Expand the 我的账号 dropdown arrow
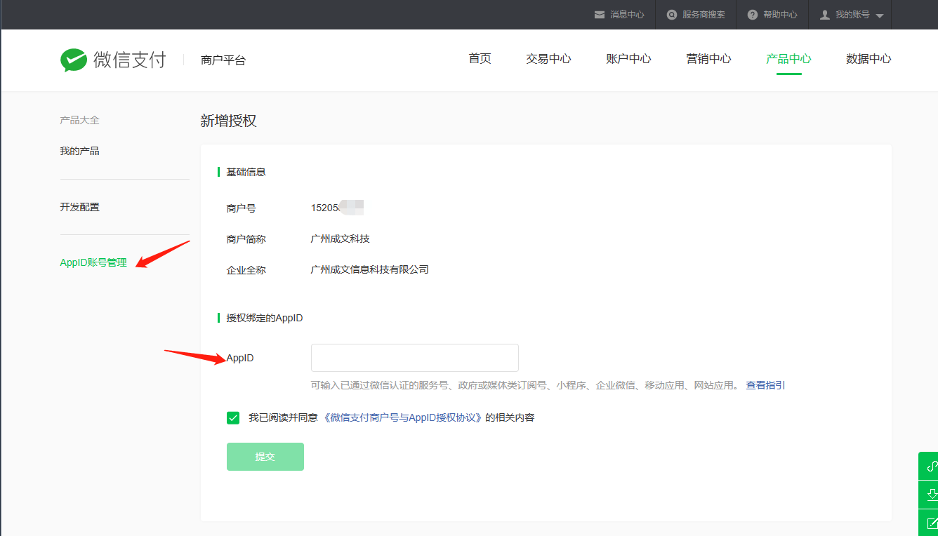938x536 pixels. (x=880, y=15)
